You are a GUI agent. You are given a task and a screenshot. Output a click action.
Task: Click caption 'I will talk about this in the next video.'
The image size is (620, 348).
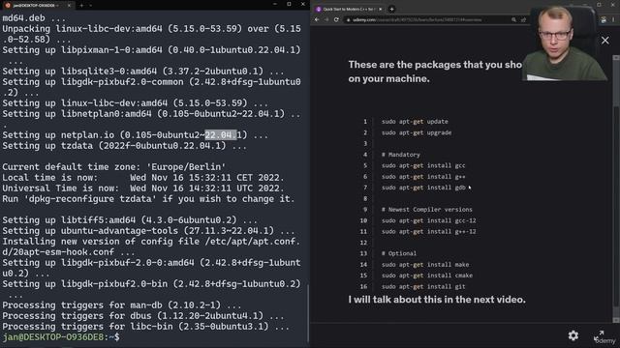tap(437, 300)
